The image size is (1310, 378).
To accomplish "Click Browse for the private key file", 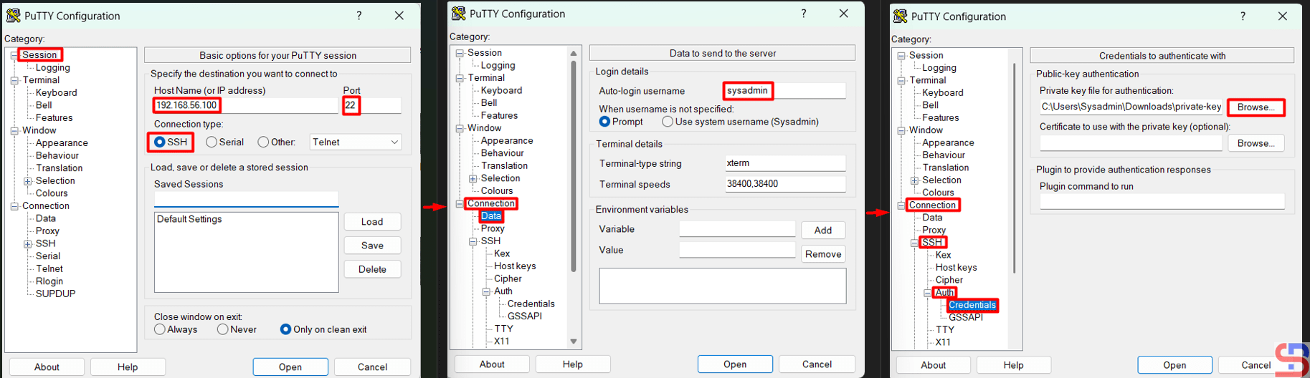I will coord(1255,107).
